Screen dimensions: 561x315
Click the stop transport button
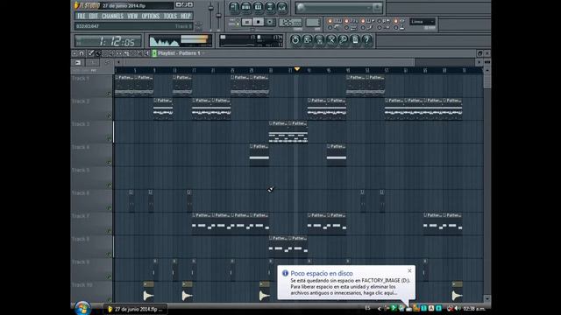(259, 22)
